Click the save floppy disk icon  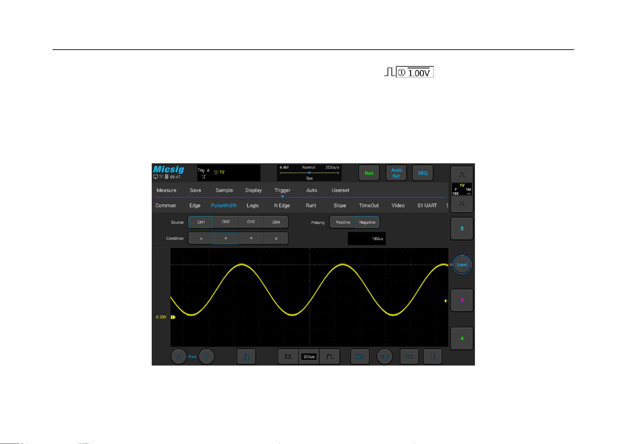(x=246, y=357)
